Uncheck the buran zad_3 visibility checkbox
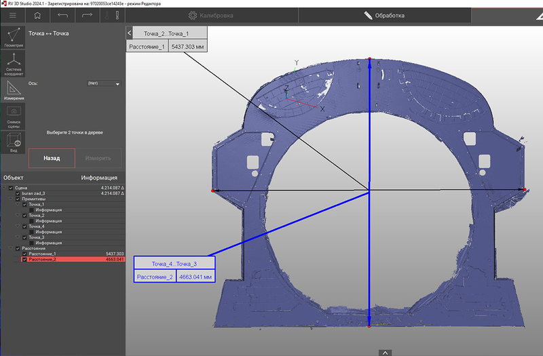 tap(18, 193)
